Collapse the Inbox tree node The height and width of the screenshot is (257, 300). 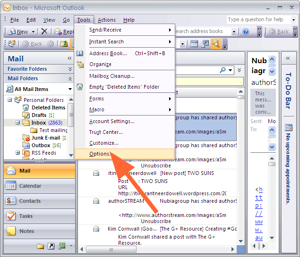tap(17, 123)
